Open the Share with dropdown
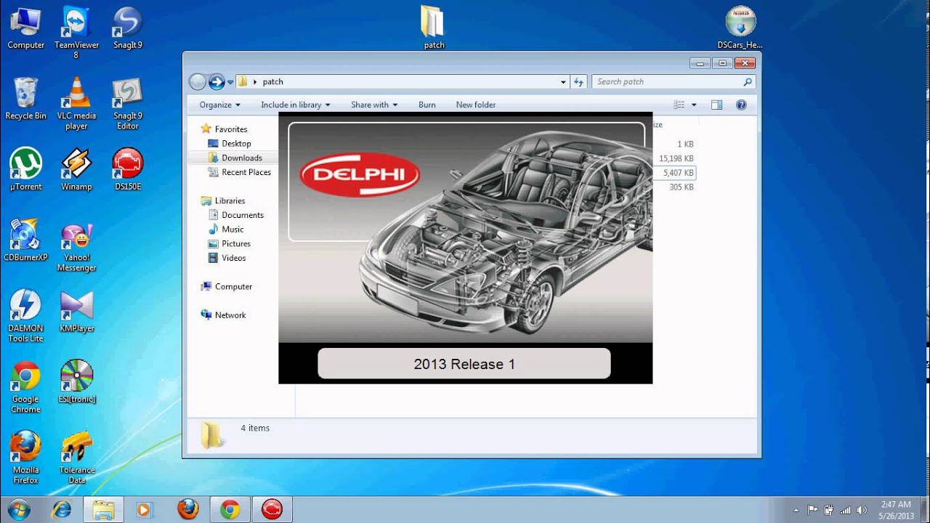This screenshot has width=930, height=523. pyautogui.click(x=374, y=105)
